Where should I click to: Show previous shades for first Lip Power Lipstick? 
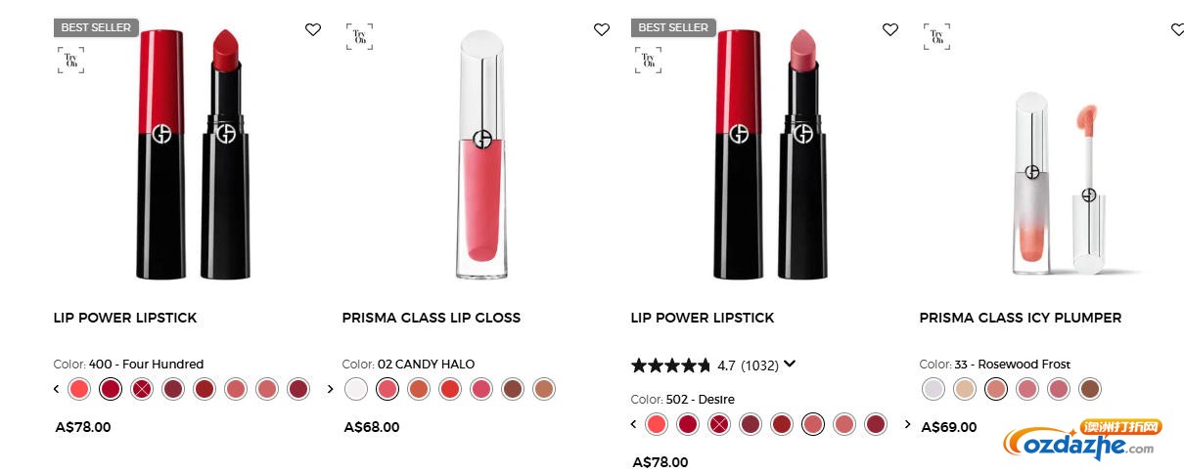click(x=56, y=389)
